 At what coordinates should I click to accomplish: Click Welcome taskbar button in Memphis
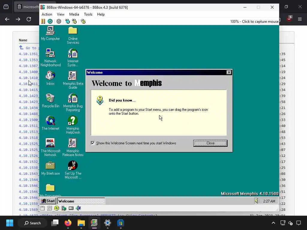[81, 201]
